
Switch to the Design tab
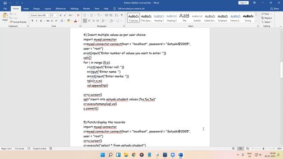pyautogui.click(x=36, y=9)
